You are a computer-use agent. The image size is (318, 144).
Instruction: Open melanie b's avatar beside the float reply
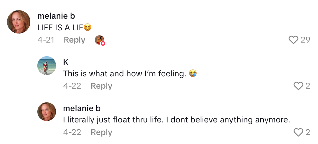(47, 112)
